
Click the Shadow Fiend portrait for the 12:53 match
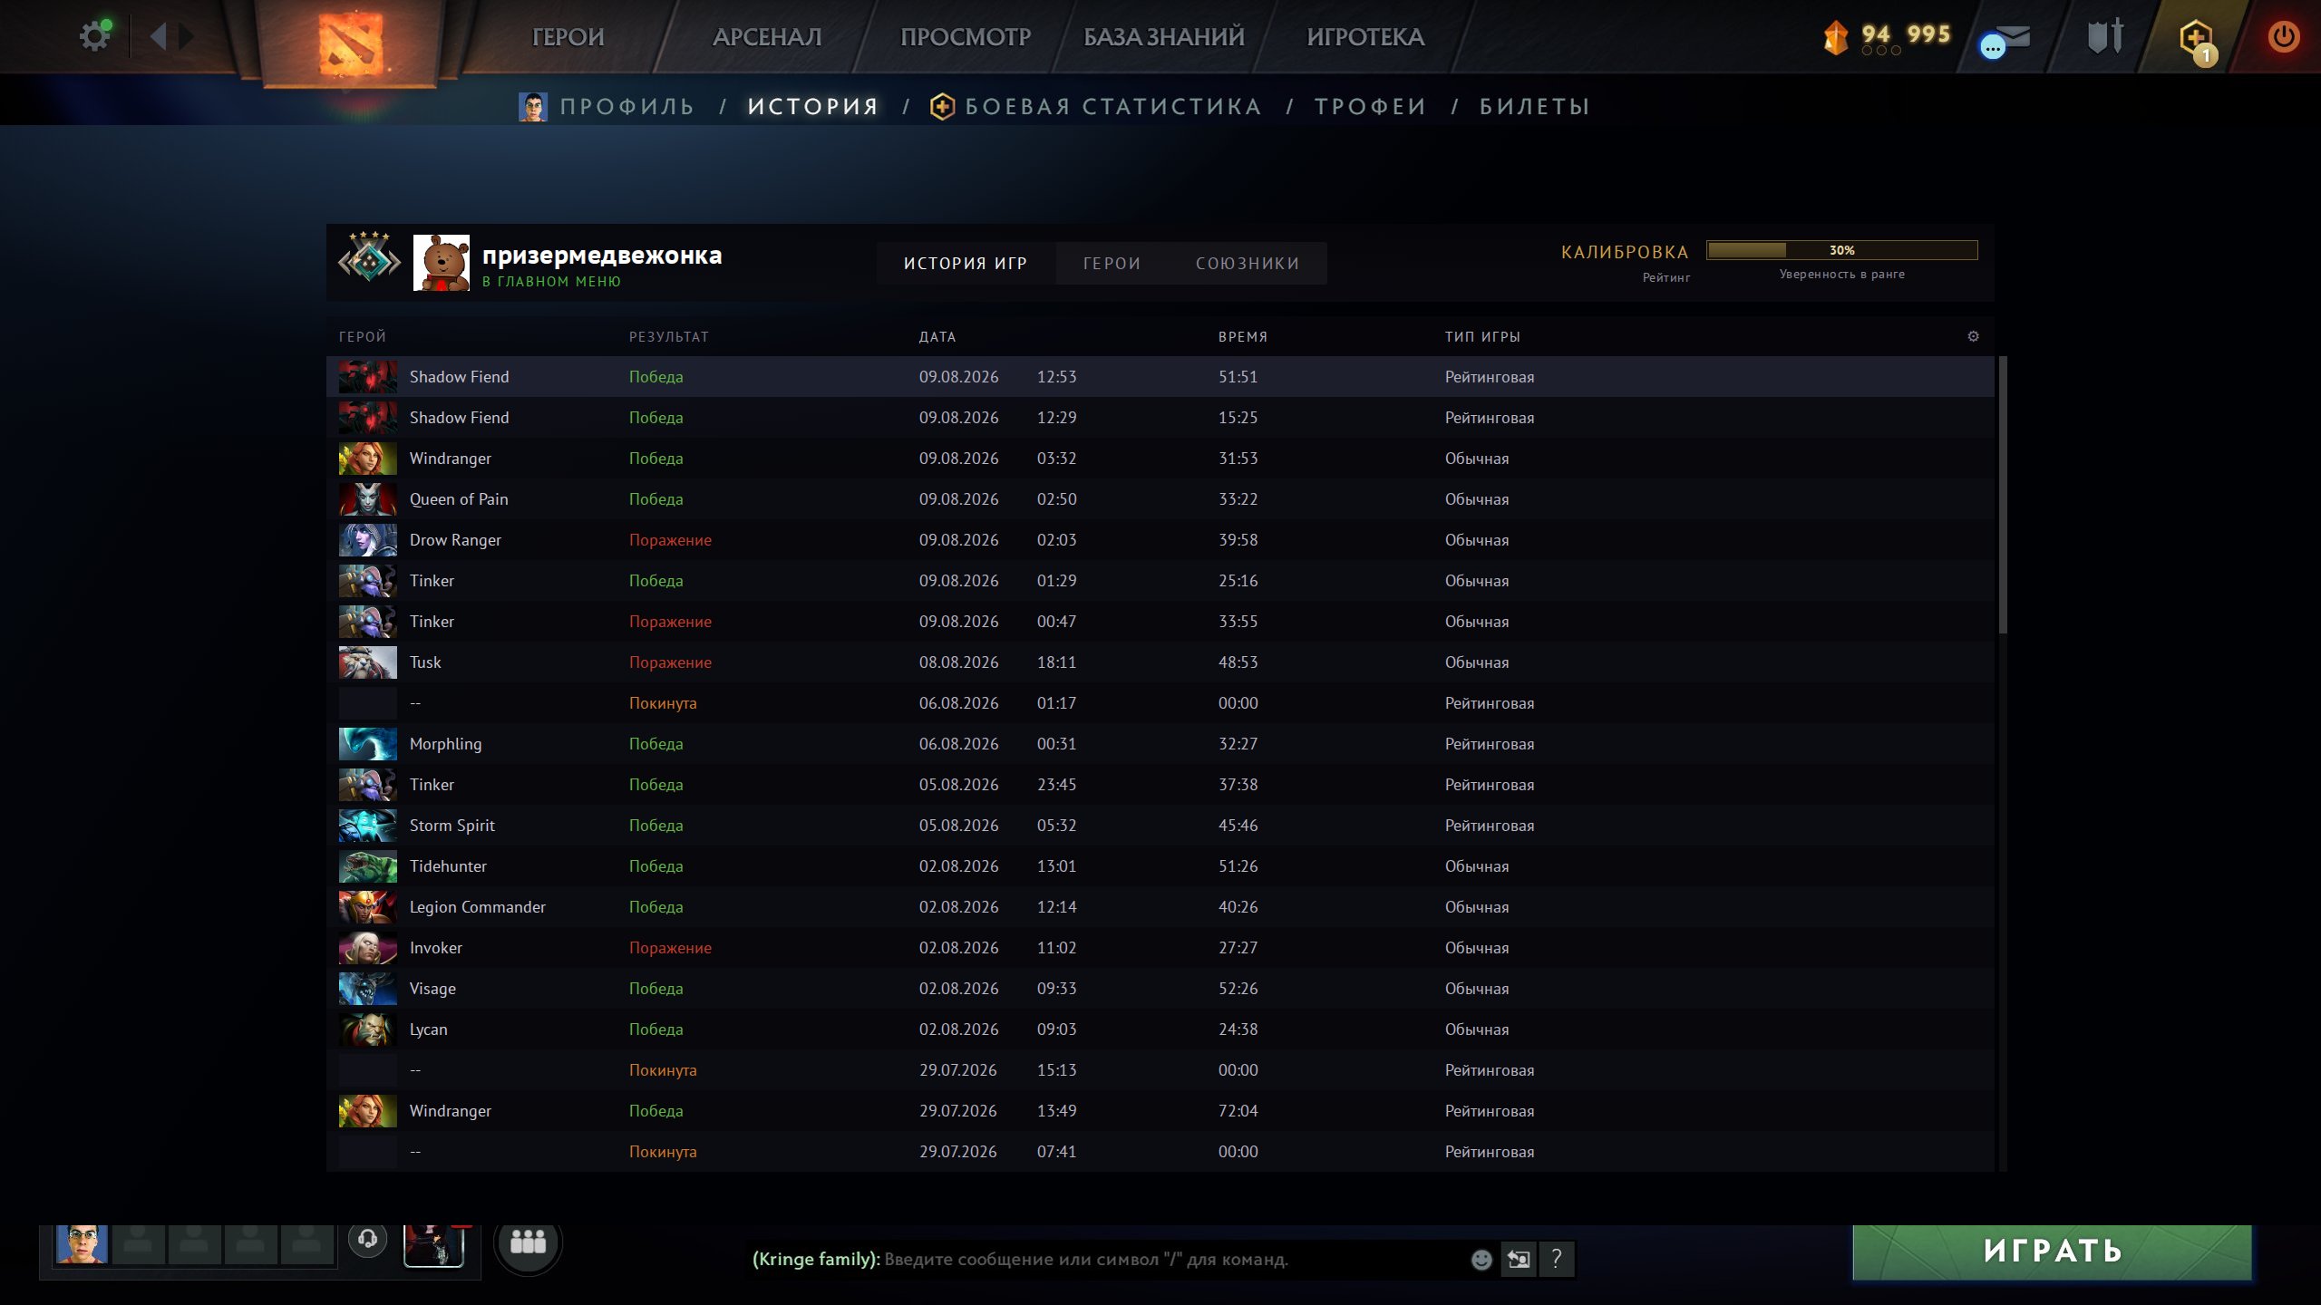368,377
